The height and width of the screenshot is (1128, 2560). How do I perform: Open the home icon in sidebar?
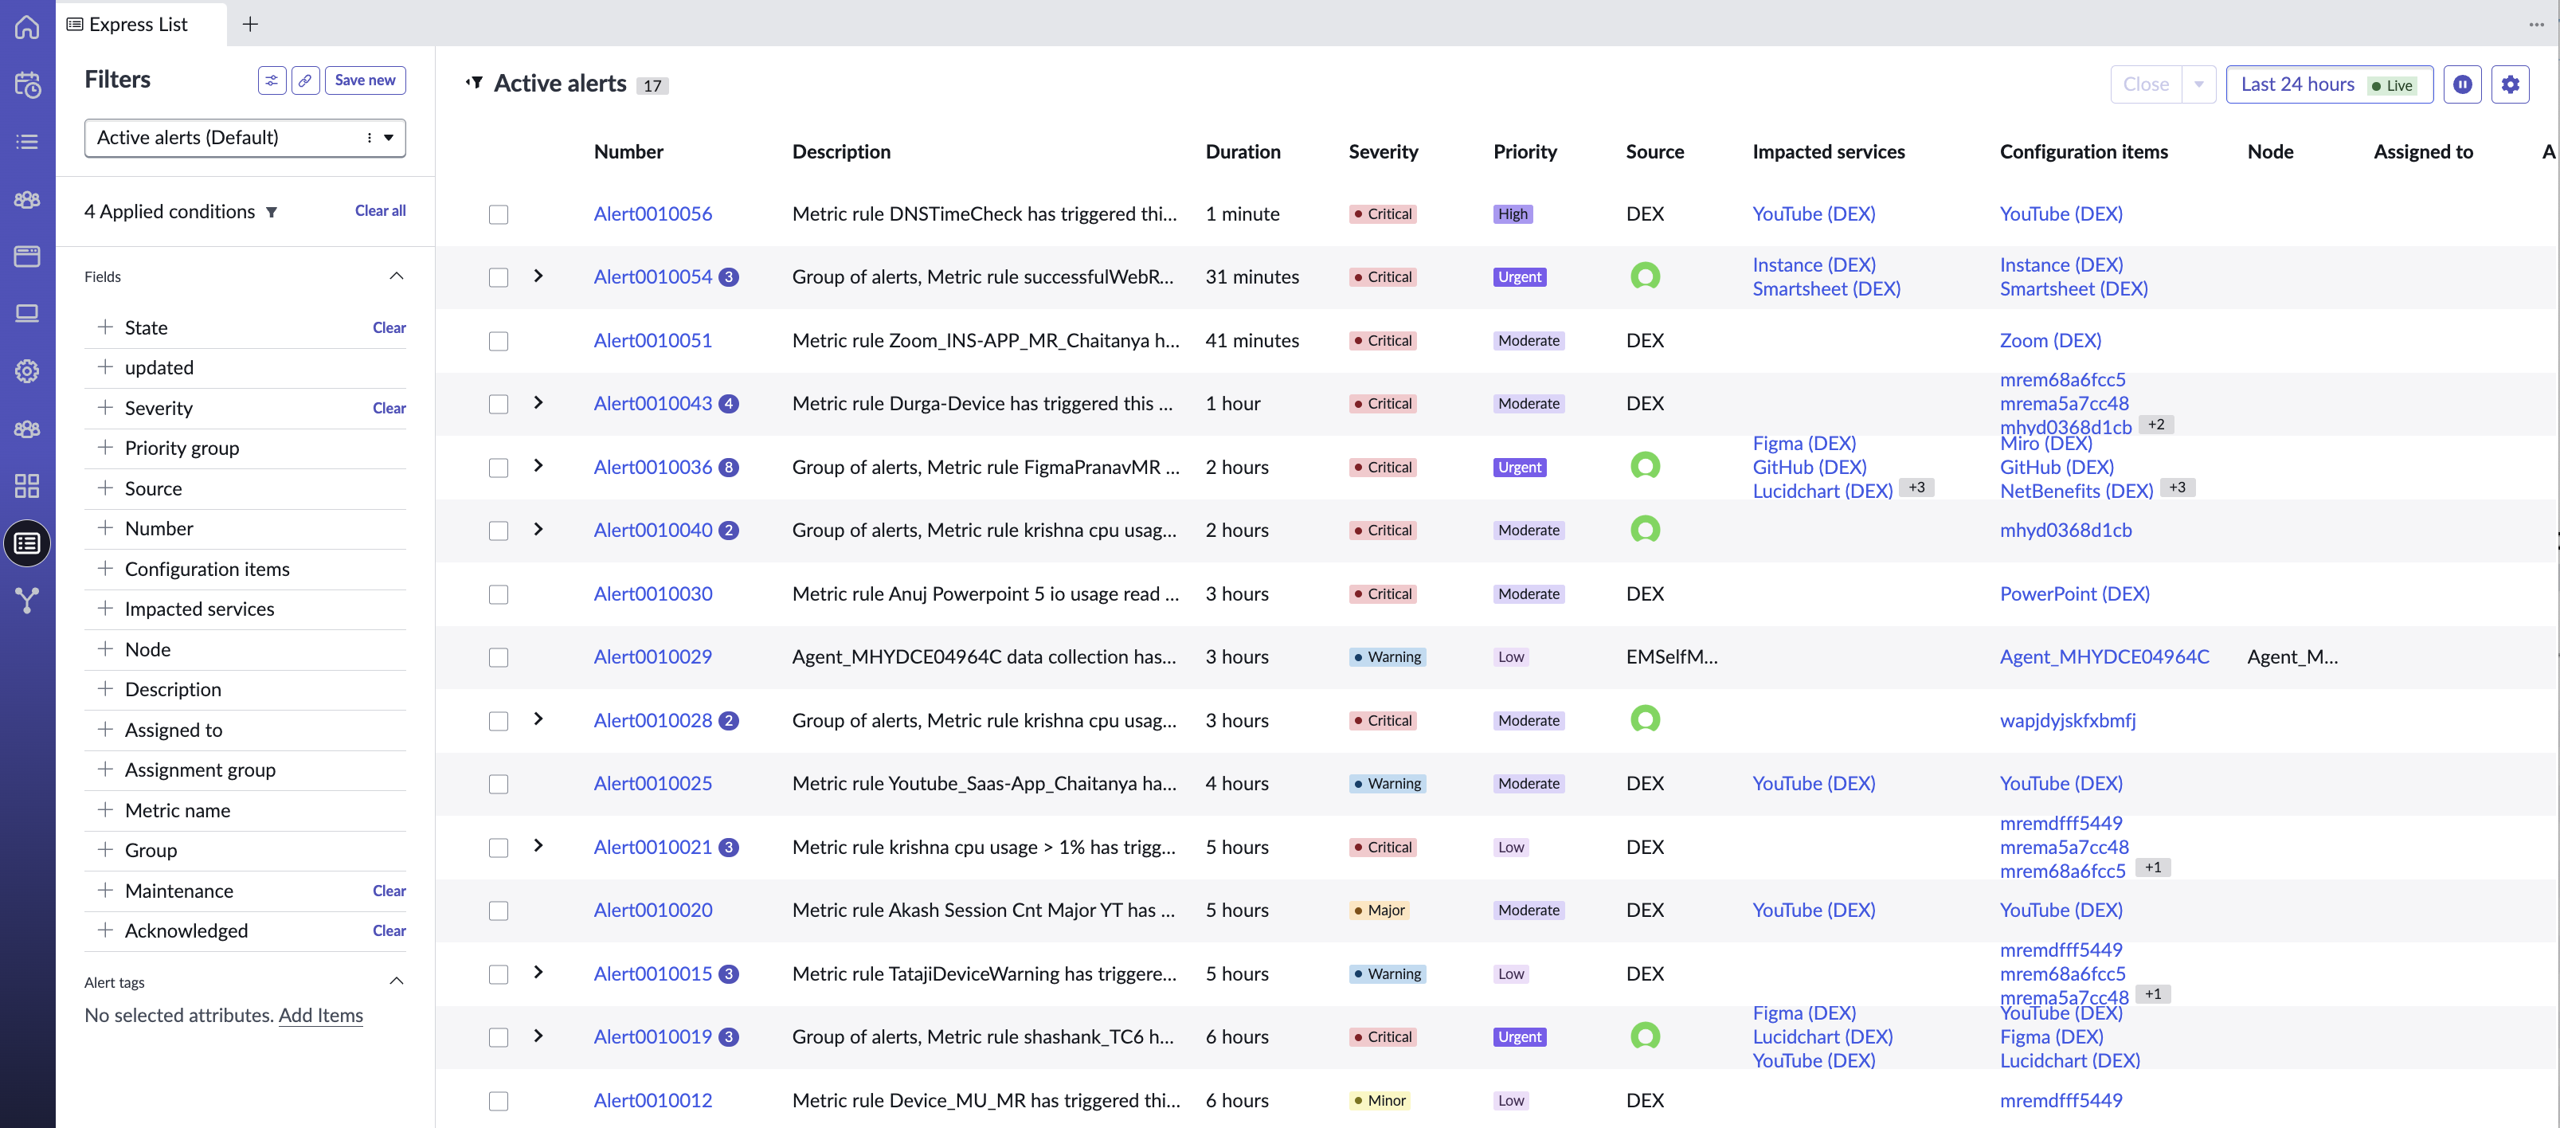pos(27,27)
